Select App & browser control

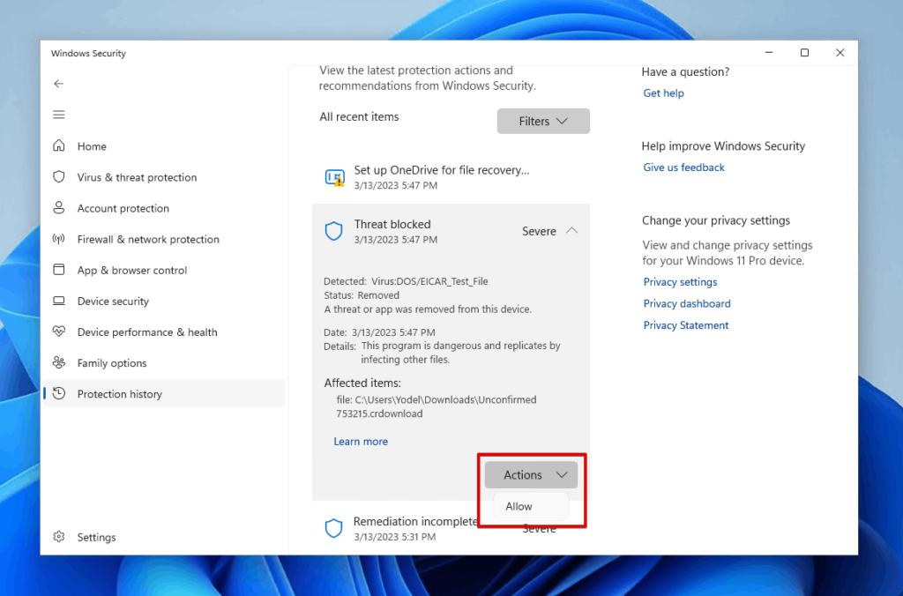tap(132, 270)
